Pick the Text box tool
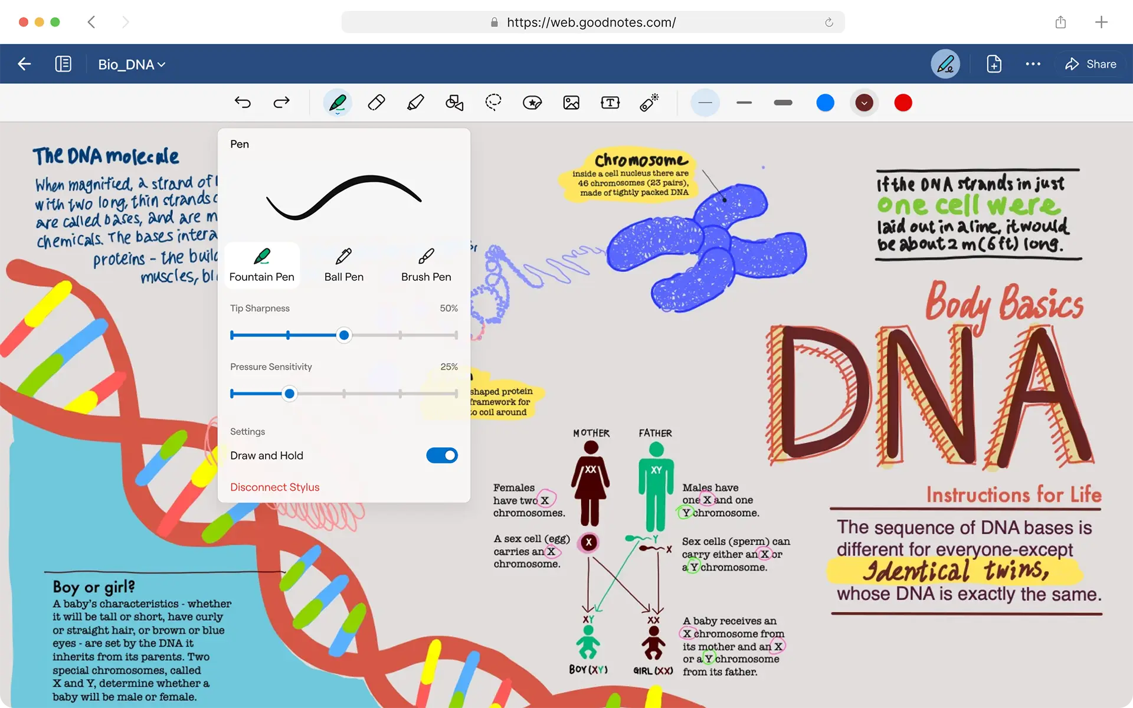 610,103
